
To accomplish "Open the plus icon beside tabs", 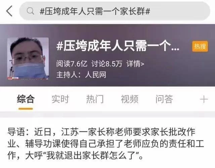I will (204, 99).
